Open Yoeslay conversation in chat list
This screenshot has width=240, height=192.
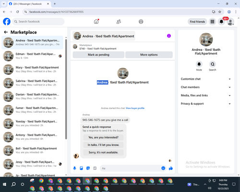coord(32,123)
